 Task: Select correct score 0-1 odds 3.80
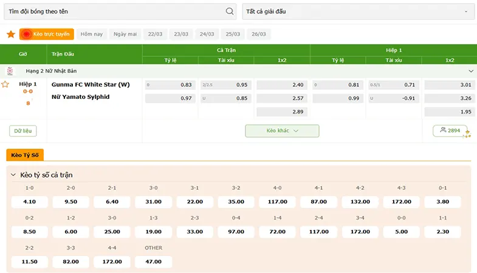point(442,201)
